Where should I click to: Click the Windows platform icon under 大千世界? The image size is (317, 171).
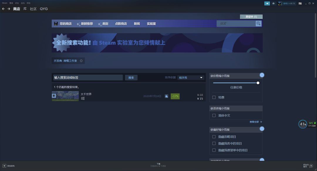pyautogui.click(x=83, y=99)
